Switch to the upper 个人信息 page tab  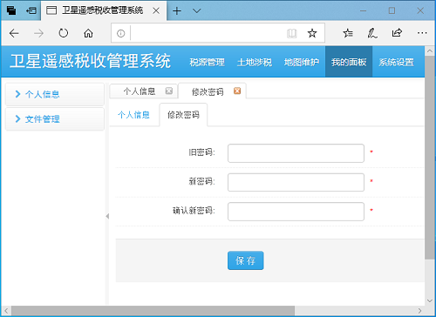[x=140, y=91]
